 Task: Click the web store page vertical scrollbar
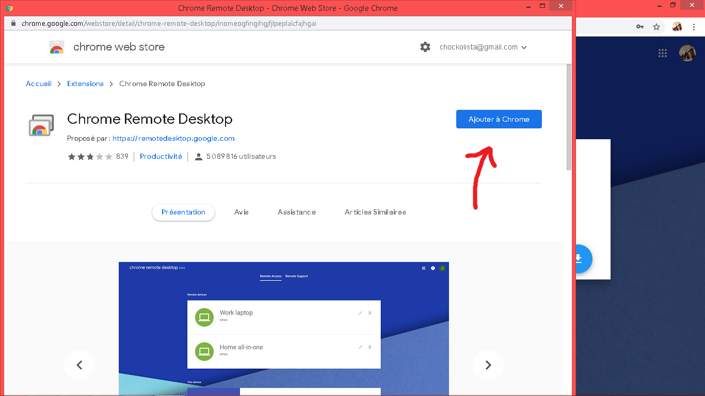(569, 117)
